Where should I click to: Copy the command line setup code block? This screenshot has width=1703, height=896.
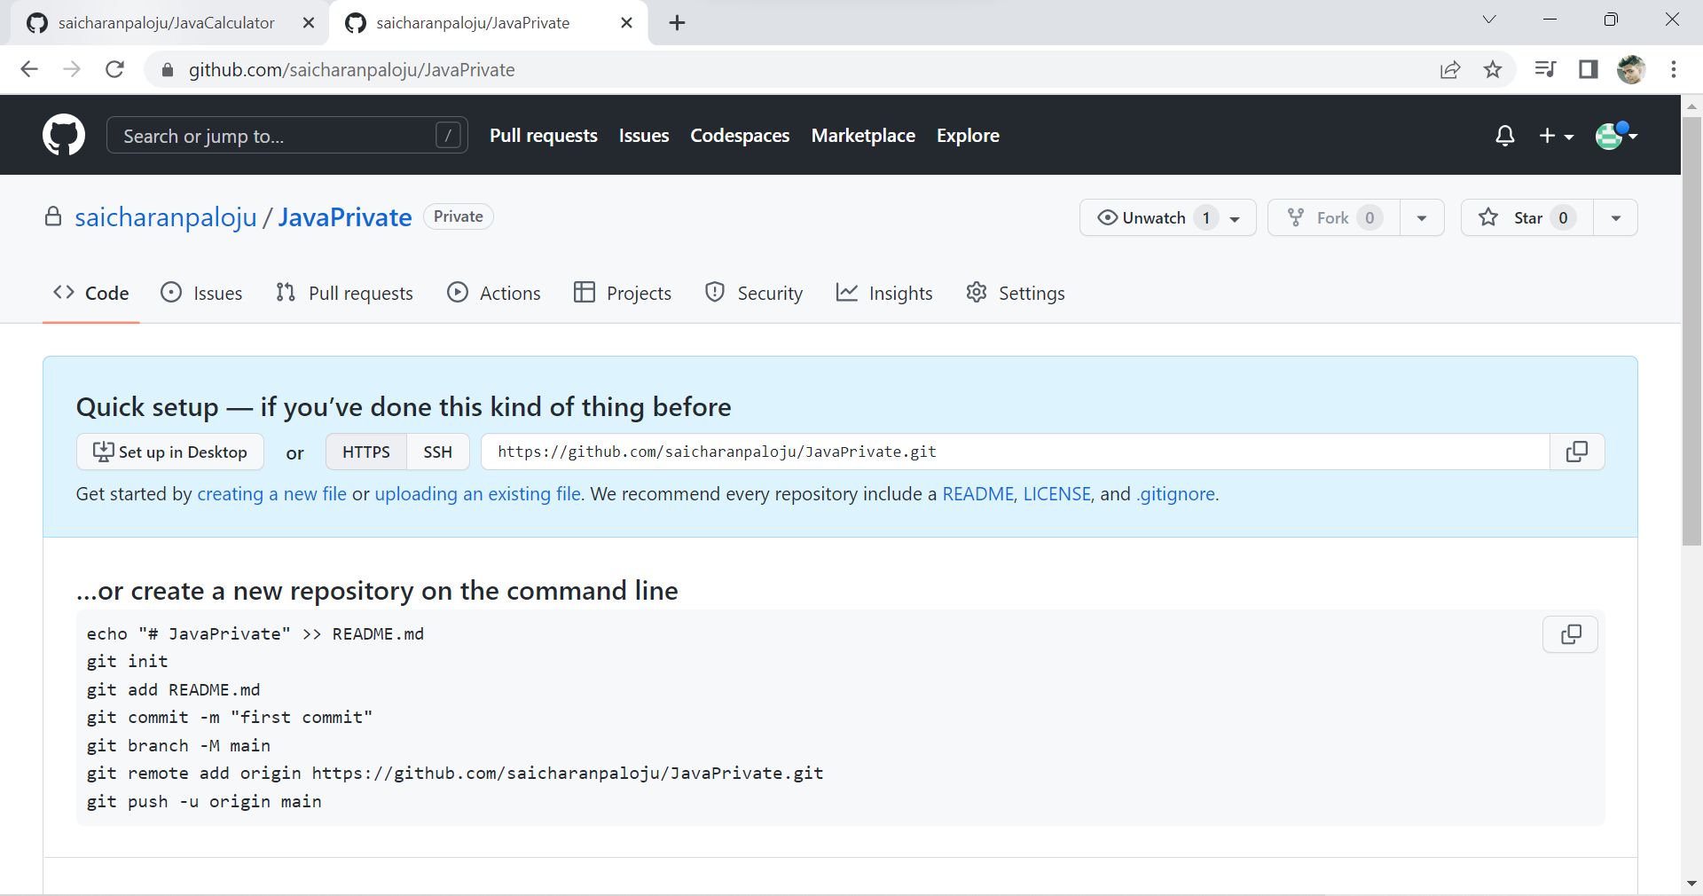tap(1570, 634)
